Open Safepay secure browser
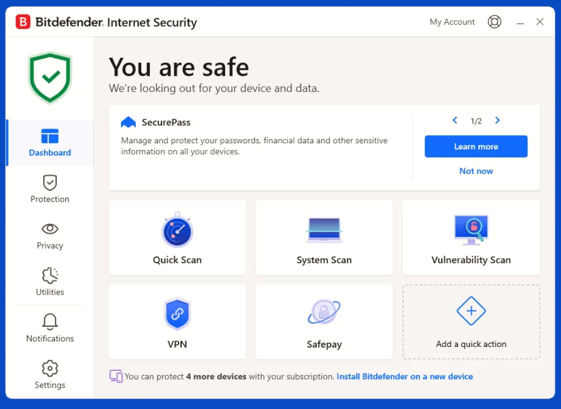Screen dimensions: 561x409 click(324, 322)
